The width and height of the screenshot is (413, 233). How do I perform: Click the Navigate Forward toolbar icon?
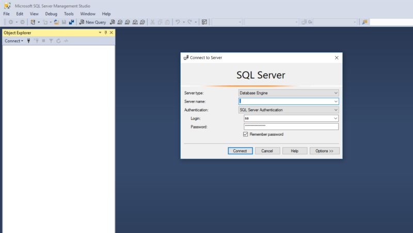point(22,22)
